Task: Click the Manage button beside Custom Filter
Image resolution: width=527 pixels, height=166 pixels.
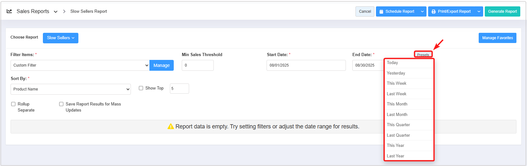Action: (161, 65)
